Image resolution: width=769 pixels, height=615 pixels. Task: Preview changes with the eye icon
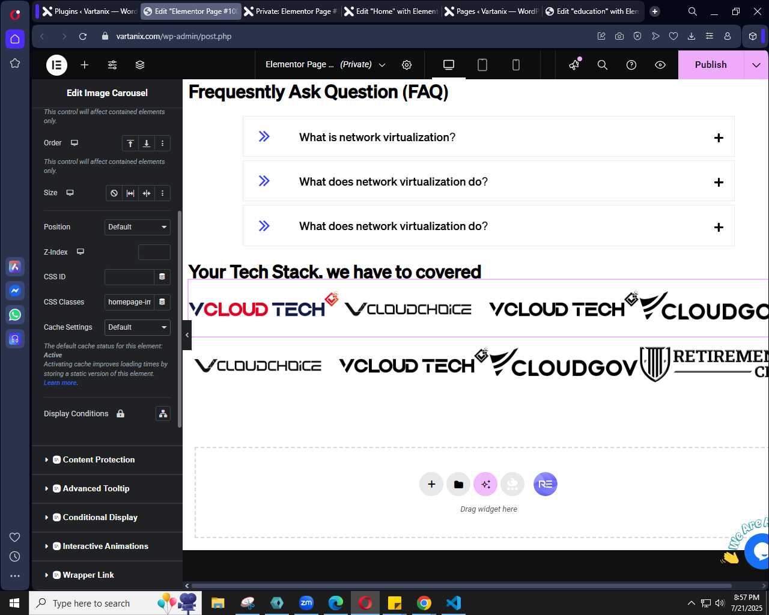tap(660, 65)
